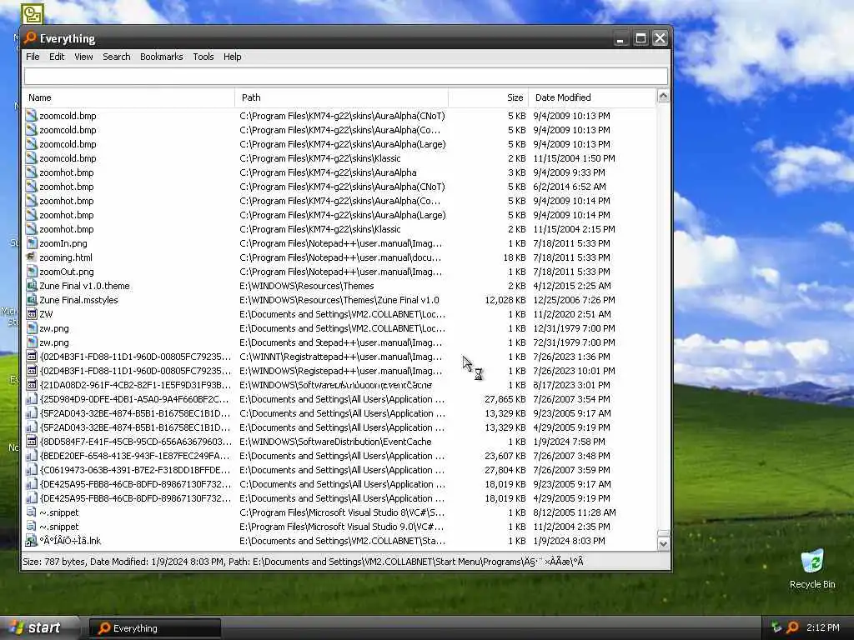This screenshot has height=640, width=854.
Task: Sort results by Size column header
Action: [488, 97]
